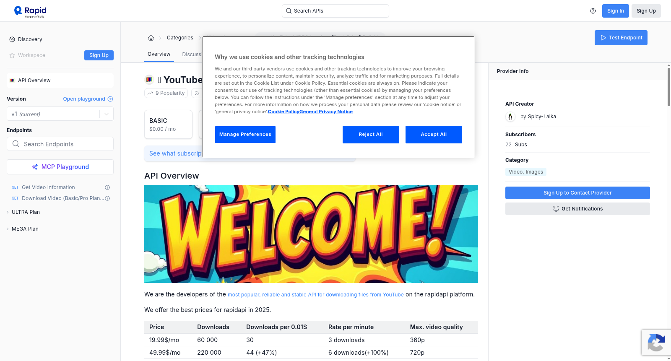
Task: Select the Get Video Information endpoint
Action: pyautogui.click(x=48, y=187)
